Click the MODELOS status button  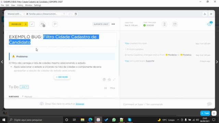[x=16, y=24]
